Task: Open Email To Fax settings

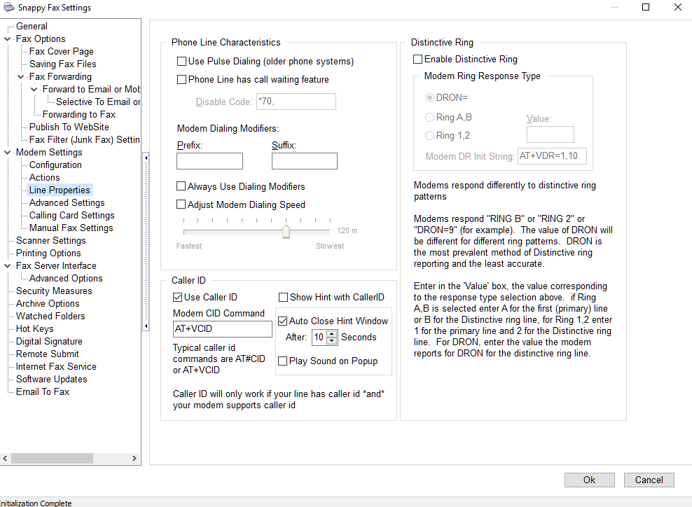Action: click(42, 392)
